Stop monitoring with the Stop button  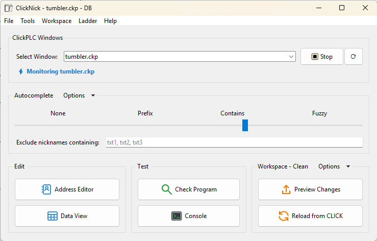pyautogui.click(x=322, y=57)
